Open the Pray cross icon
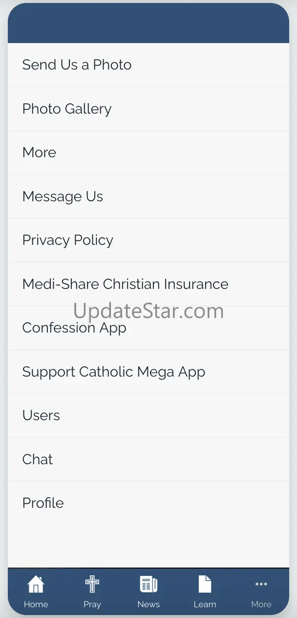Screen dimensions: 297x618 pyautogui.click(x=92, y=584)
